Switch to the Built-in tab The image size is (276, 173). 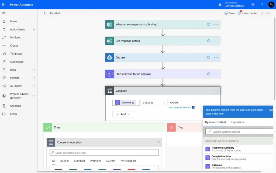coord(64,161)
